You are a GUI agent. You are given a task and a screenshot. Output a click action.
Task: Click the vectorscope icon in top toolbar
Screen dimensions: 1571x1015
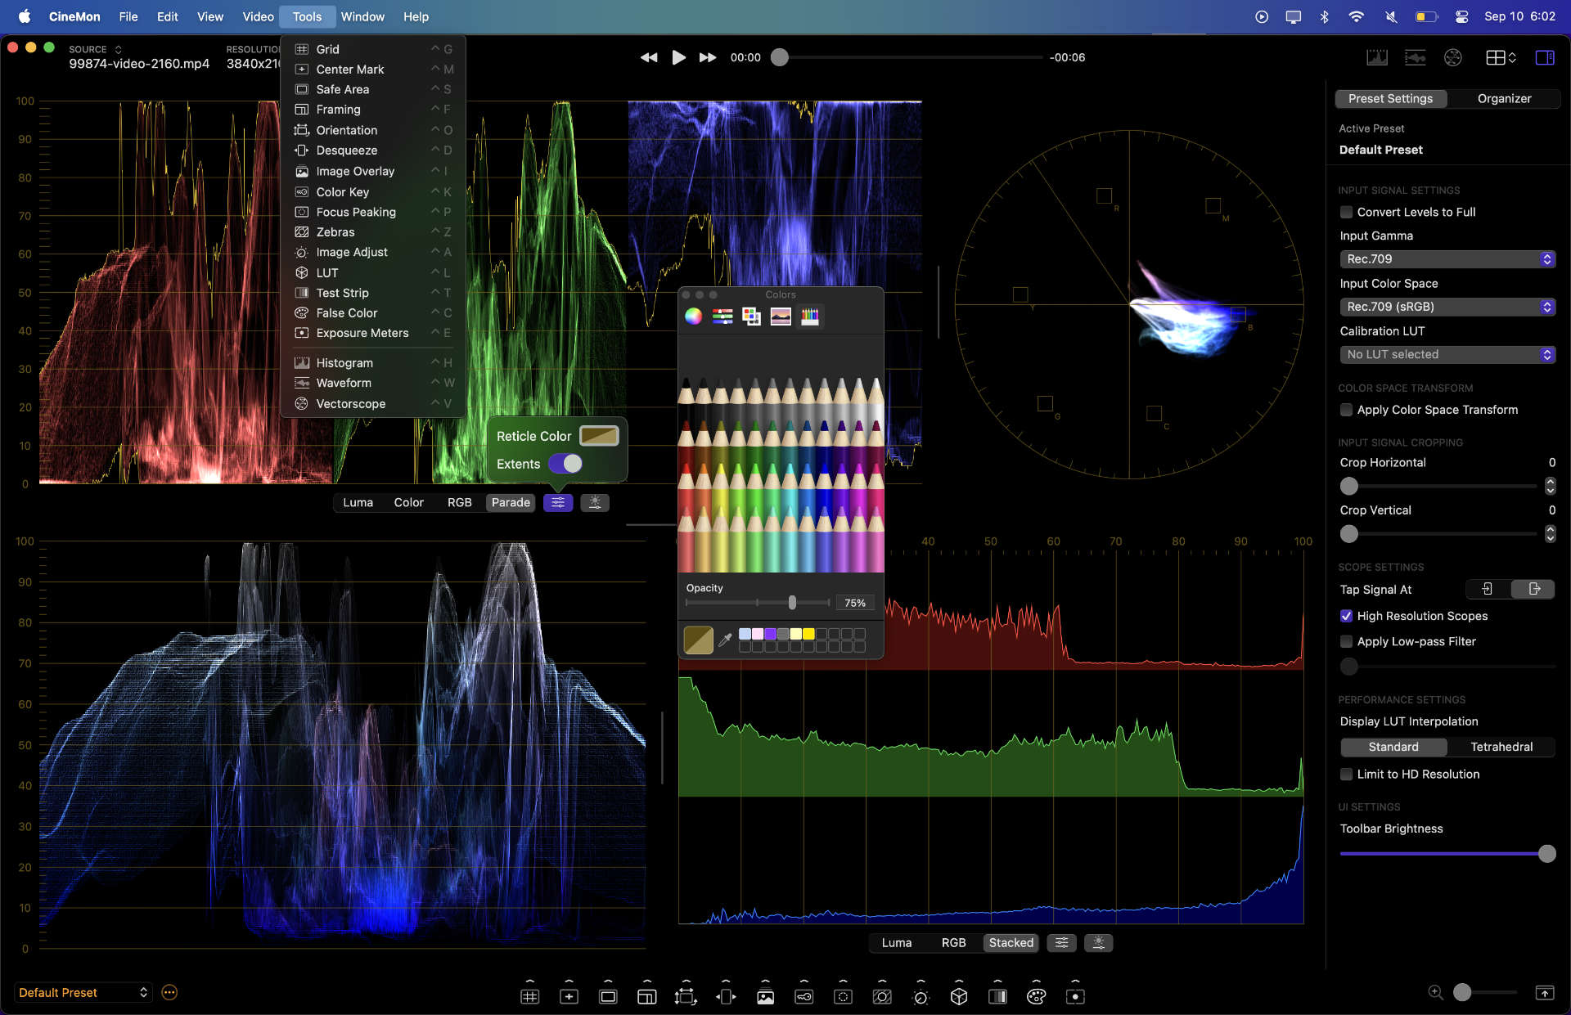[1453, 57]
